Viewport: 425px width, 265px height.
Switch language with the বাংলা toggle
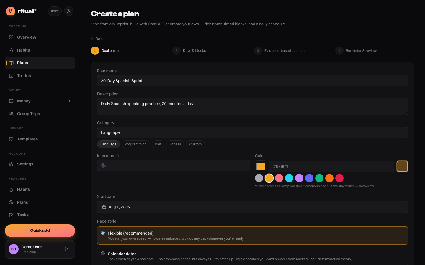[x=55, y=11]
